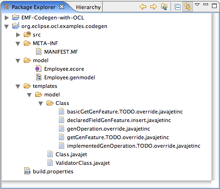Image resolution: width=220 pixels, height=189 pixels.
Task: Collapse the model folder inside templates
Action: (29, 95)
